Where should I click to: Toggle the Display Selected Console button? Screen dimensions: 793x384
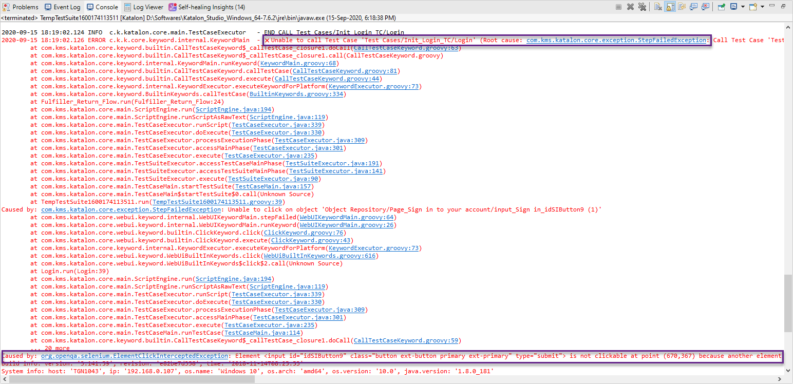coord(734,6)
